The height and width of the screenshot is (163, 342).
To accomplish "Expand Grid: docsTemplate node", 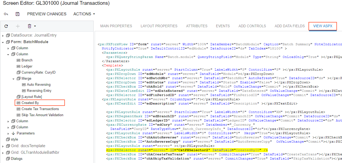I will pyautogui.click(x=3, y=146).
